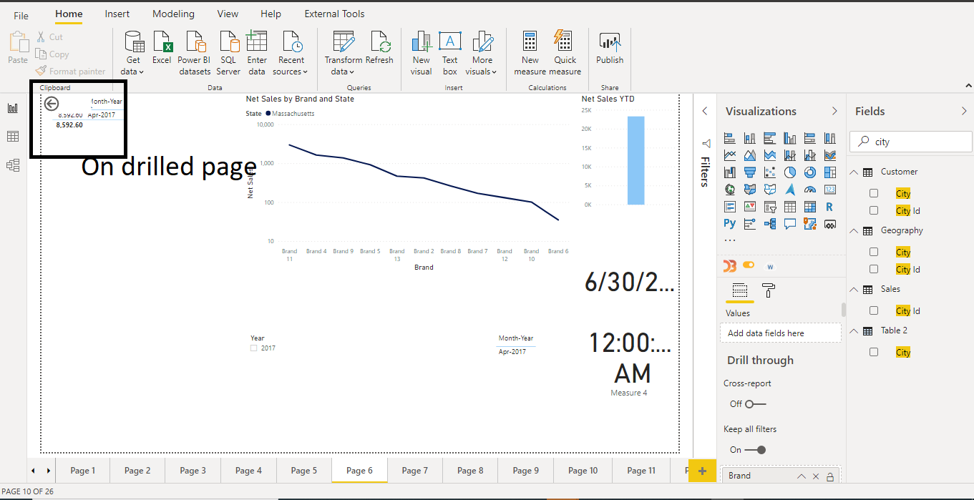Pick the Matrix visual

click(810, 207)
